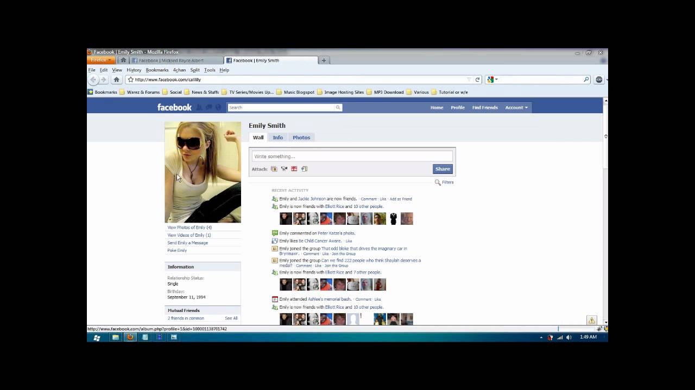The height and width of the screenshot is (390, 695).
Task: Open the address bar history dropdown
Action: click(x=468, y=80)
